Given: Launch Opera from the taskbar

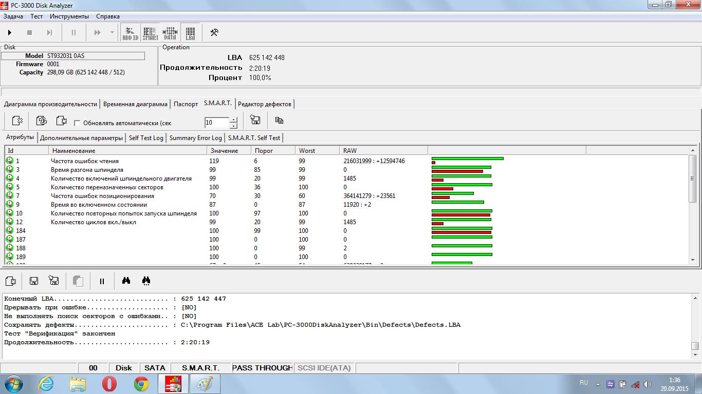Looking at the screenshot, I should click(109, 384).
